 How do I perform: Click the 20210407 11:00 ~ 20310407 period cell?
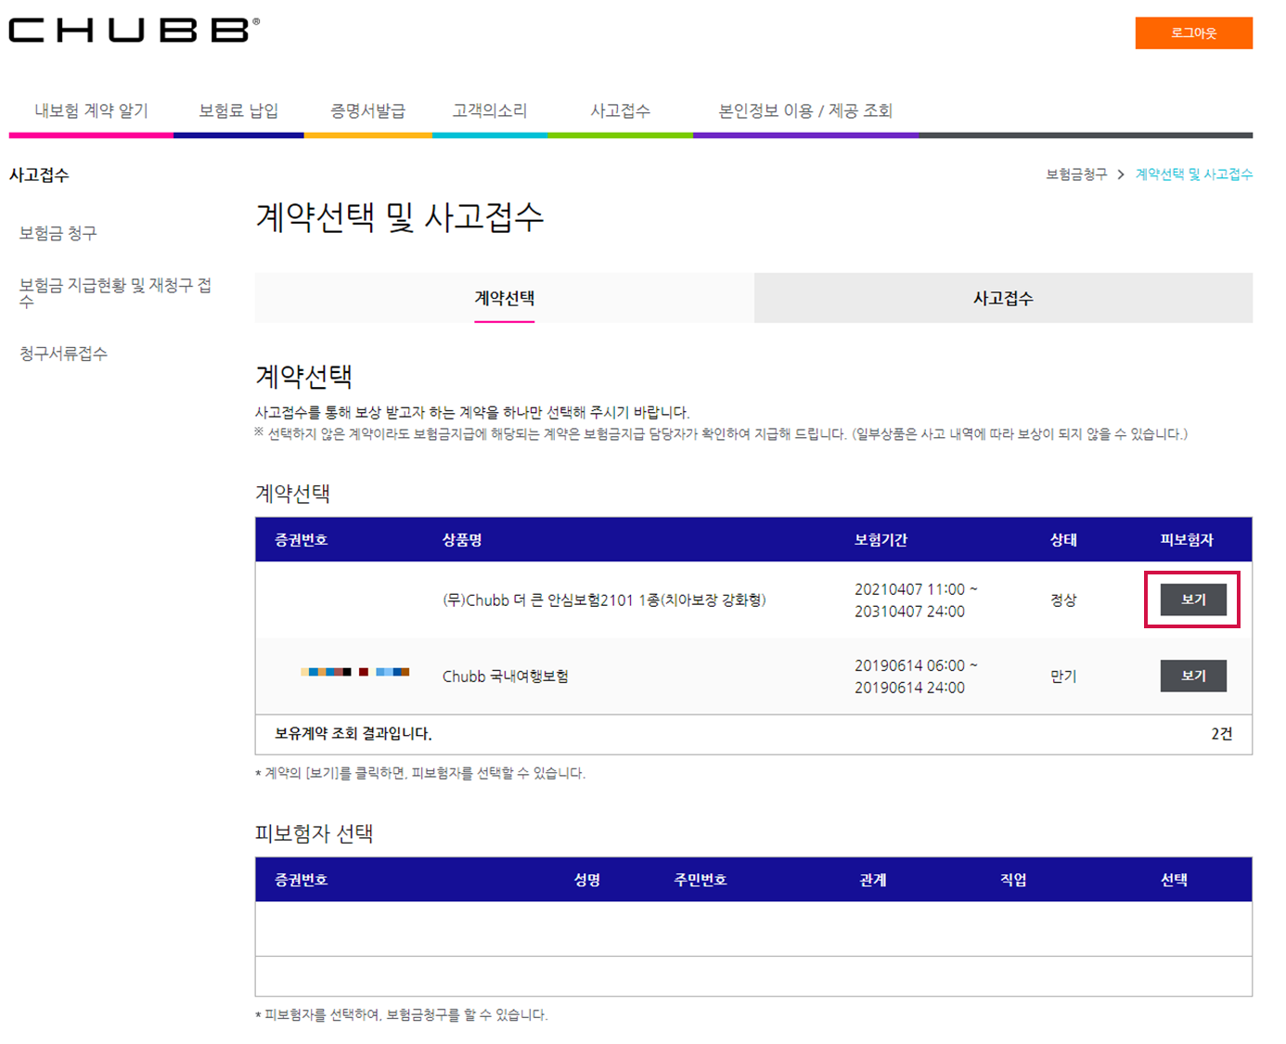[x=916, y=600]
